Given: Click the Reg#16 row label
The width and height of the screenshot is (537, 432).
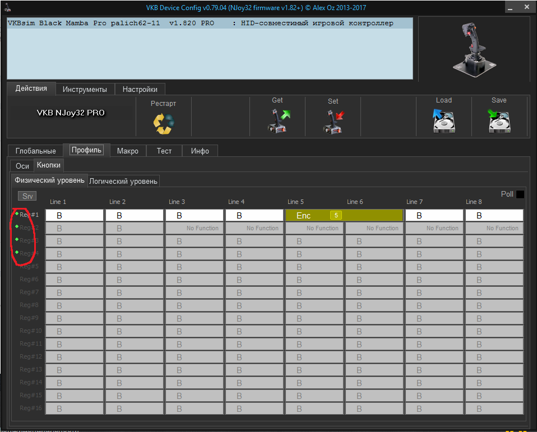Looking at the screenshot, I should click(x=31, y=408).
